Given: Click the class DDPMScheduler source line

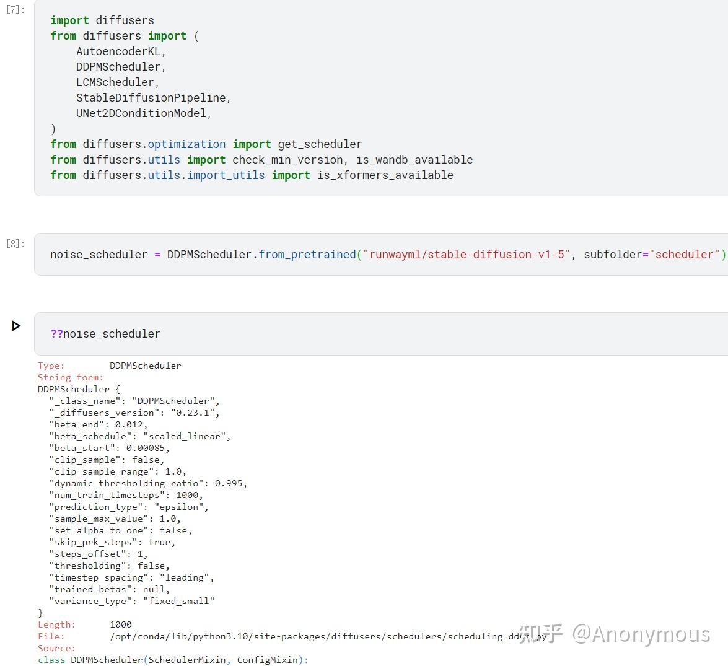Looking at the screenshot, I should point(173,660).
